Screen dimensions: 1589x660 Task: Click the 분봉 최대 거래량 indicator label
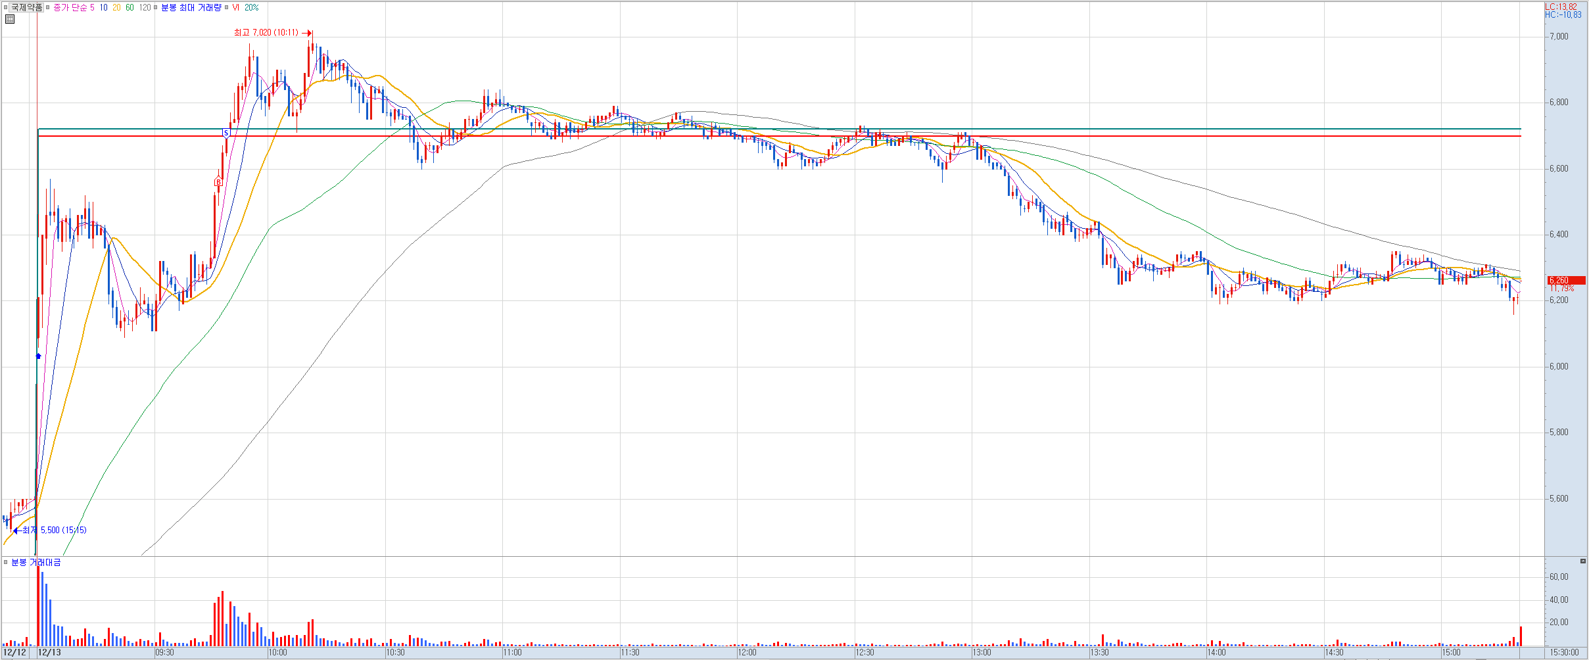[x=191, y=7]
